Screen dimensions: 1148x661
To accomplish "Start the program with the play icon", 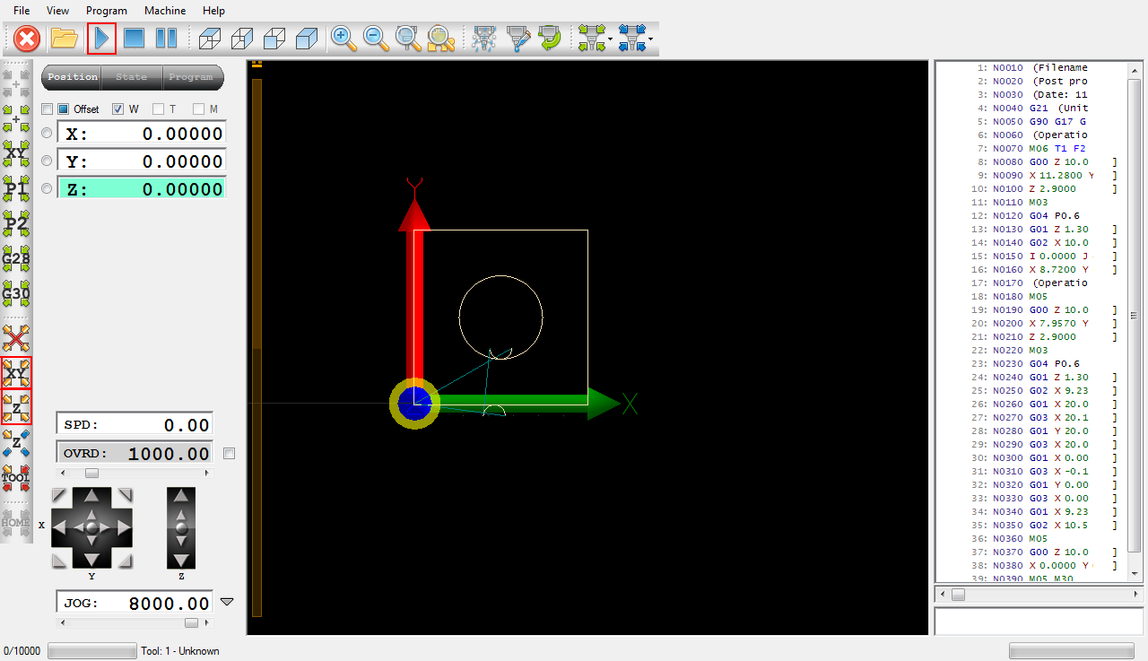I will (102, 39).
